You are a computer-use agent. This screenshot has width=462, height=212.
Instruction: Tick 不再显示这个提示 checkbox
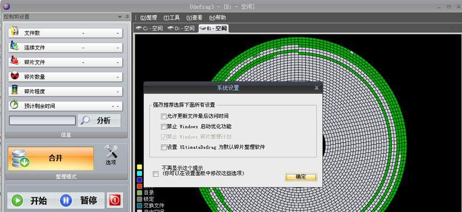[x=155, y=174]
